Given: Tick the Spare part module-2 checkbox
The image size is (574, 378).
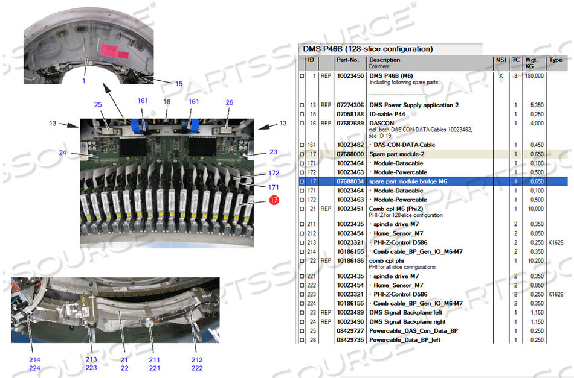Looking at the screenshot, I should click(302, 154).
